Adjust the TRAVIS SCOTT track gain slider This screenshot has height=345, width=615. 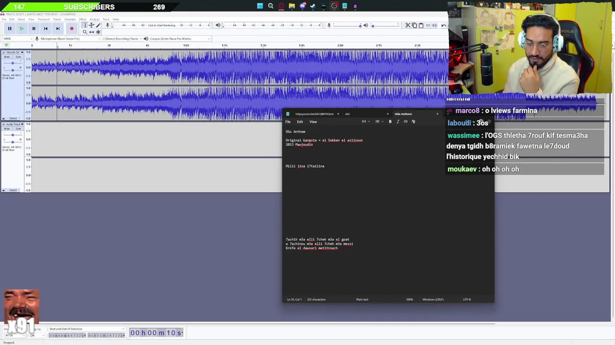tap(13, 63)
